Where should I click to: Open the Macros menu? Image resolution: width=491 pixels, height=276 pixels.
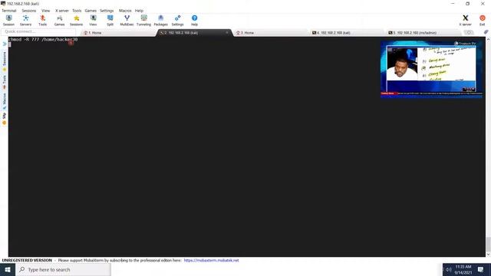[x=125, y=11]
